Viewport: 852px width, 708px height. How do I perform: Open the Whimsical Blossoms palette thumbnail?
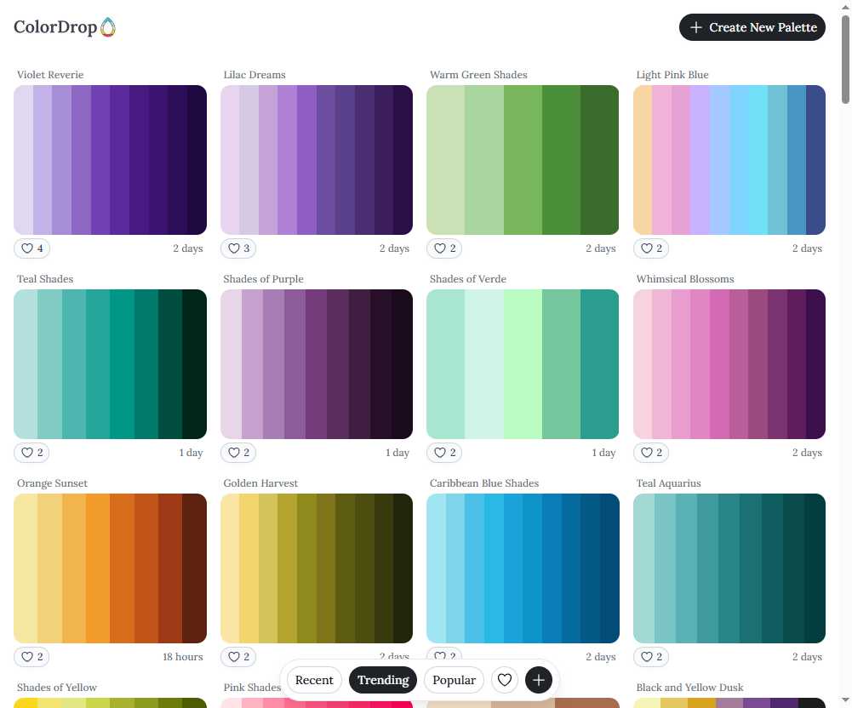(729, 364)
